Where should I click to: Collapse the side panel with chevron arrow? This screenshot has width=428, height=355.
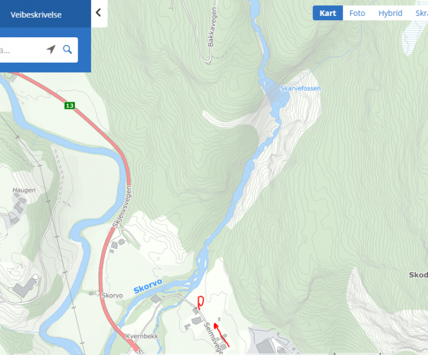point(98,12)
